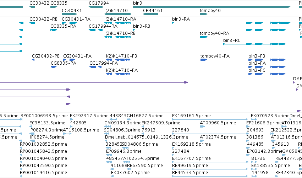Select the bin3-RB transcript label
Image resolution: width=302 pixels, height=178 pixels.
coord(142,26)
